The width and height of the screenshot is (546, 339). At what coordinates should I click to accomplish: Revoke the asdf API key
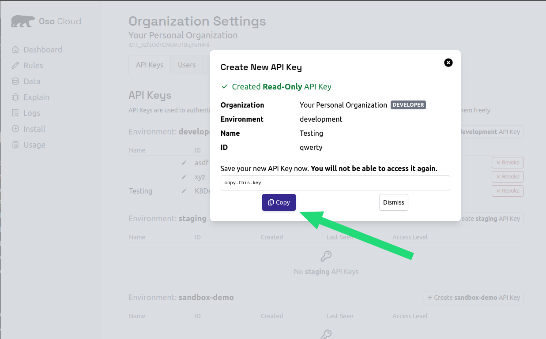coord(508,163)
